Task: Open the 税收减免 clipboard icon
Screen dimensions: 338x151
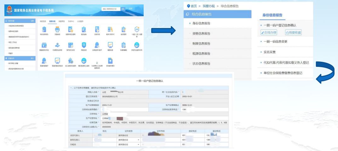Action: (84, 29)
